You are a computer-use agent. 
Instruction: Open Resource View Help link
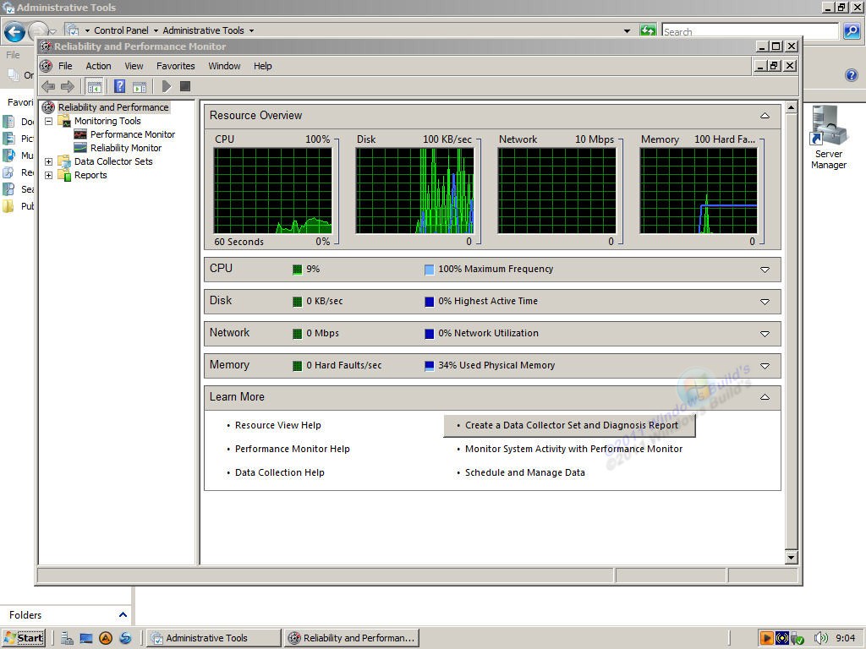point(277,425)
